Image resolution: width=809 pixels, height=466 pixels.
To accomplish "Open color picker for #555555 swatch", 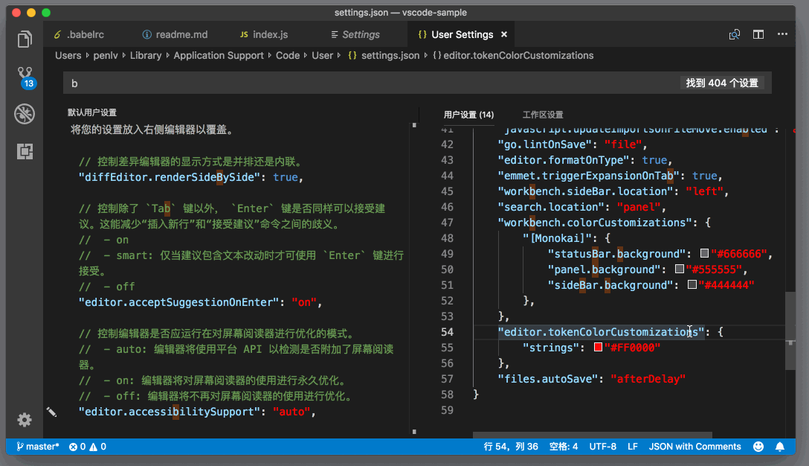I will coord(680,269).
